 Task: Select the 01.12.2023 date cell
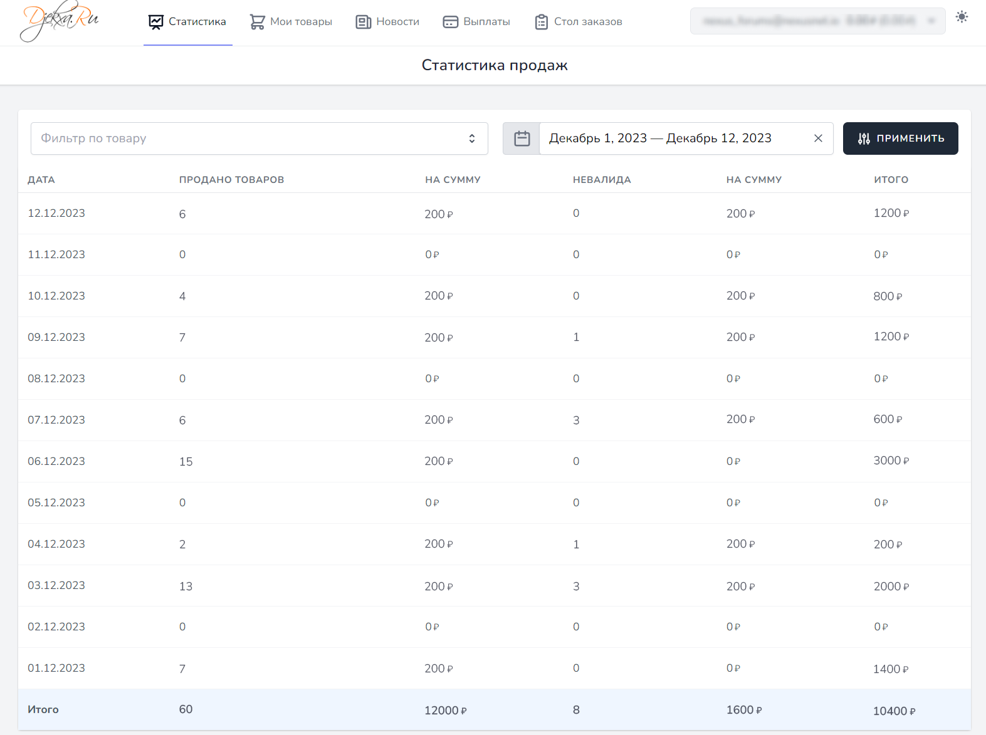tap(56, 669)
